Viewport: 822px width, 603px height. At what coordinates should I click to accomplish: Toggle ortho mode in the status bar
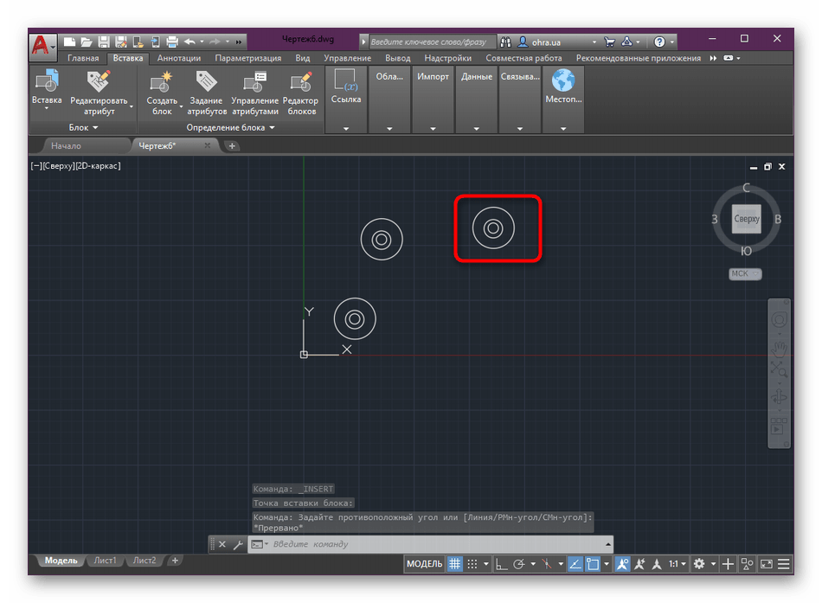(x=501, y=564)
